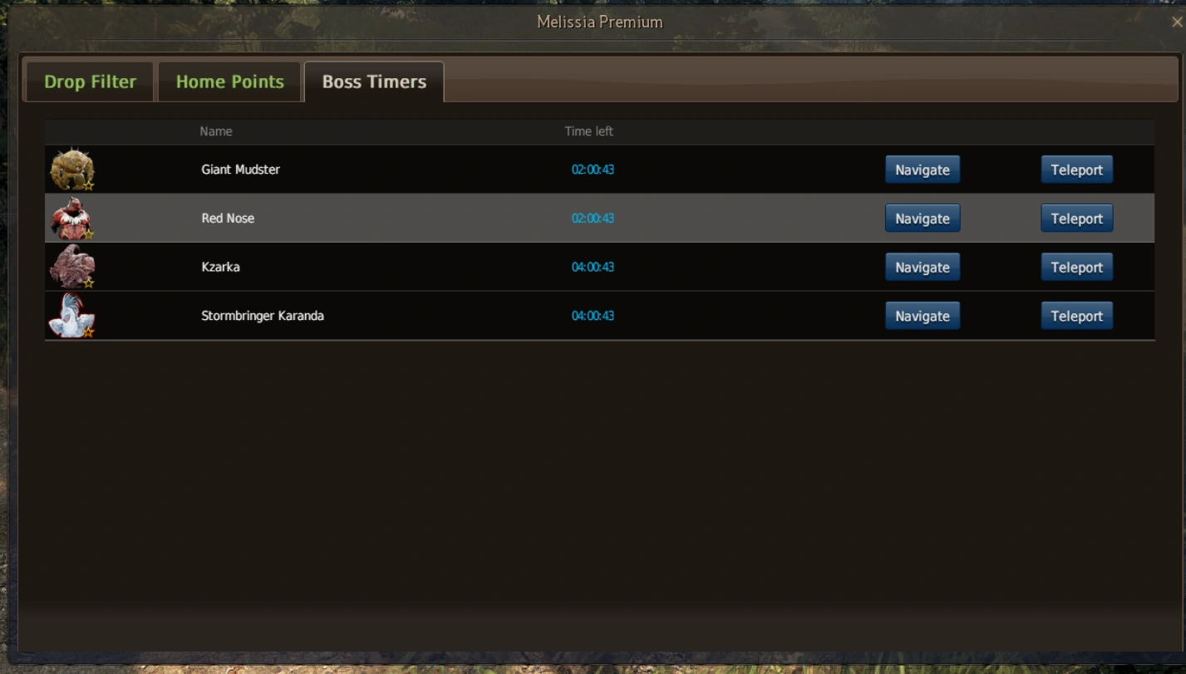Click the Stormbringer Karanda time left value
This screenshot has width=1186, height=674.
tap(593, 316)
